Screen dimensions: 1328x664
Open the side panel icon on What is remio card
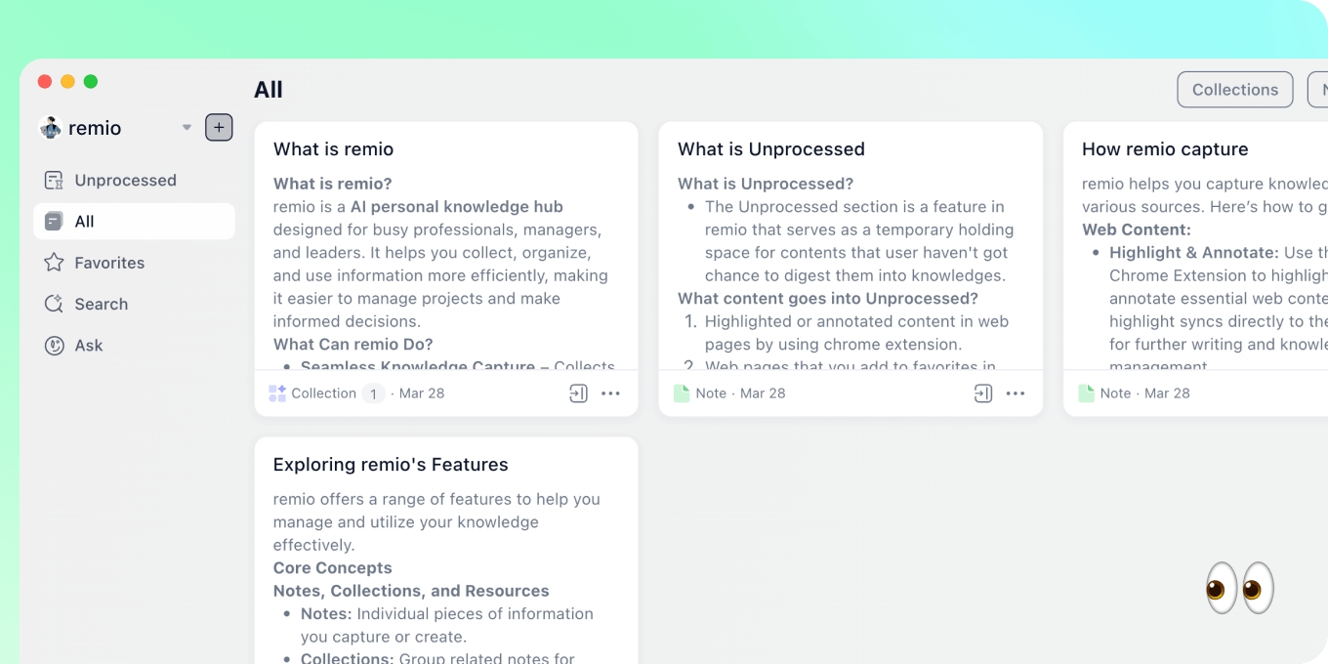pos(578,394)
